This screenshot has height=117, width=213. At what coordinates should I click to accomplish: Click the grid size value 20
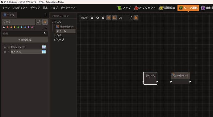click(120, 18)
